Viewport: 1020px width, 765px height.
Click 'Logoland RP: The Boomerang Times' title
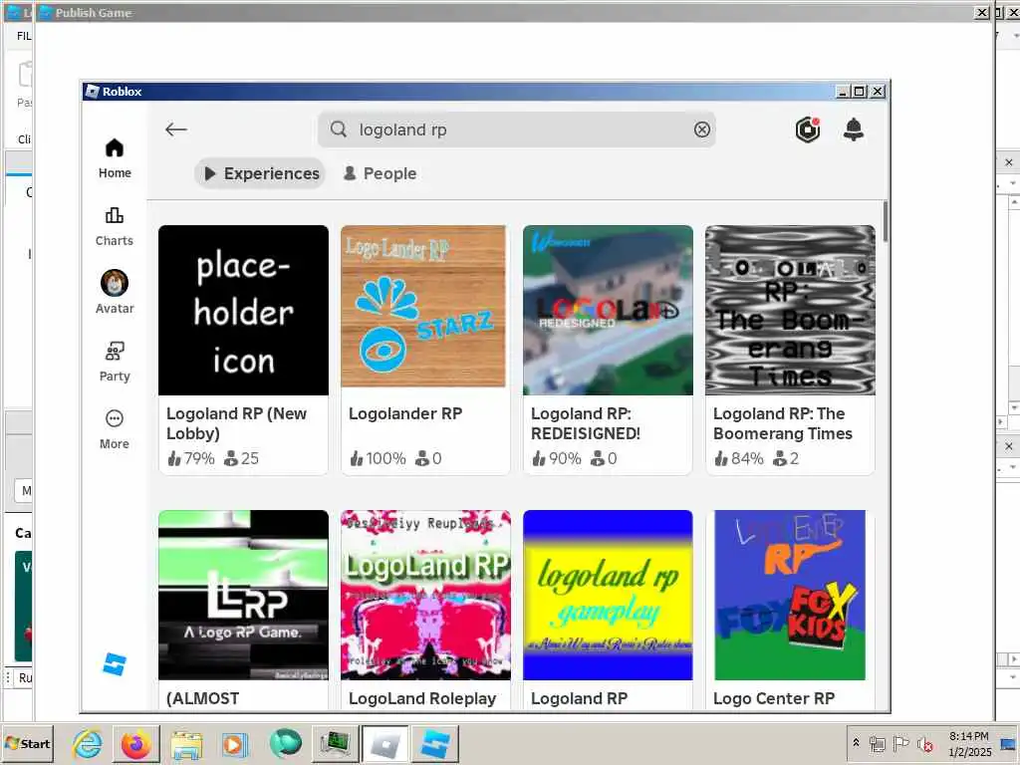pyautogui.click(x=783, y=423)
